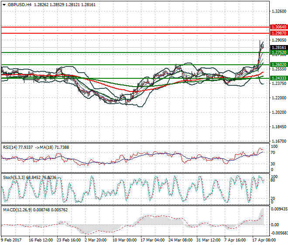288x245 pixels.
Task: Click the 10 Mar 00:00 time label
Action: 124,240
